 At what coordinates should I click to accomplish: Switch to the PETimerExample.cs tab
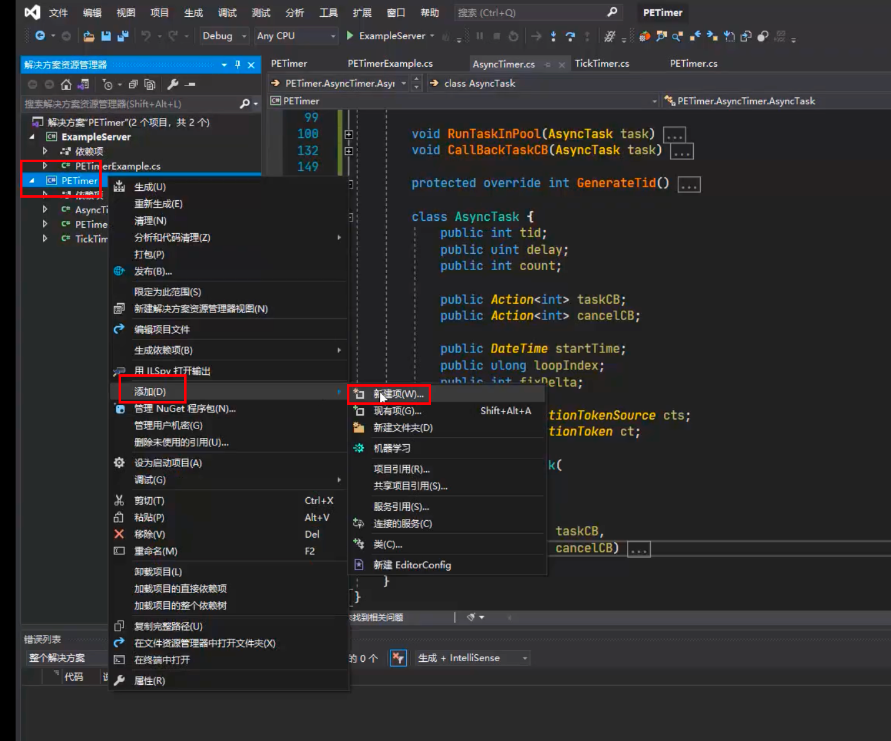click(390, 64)
